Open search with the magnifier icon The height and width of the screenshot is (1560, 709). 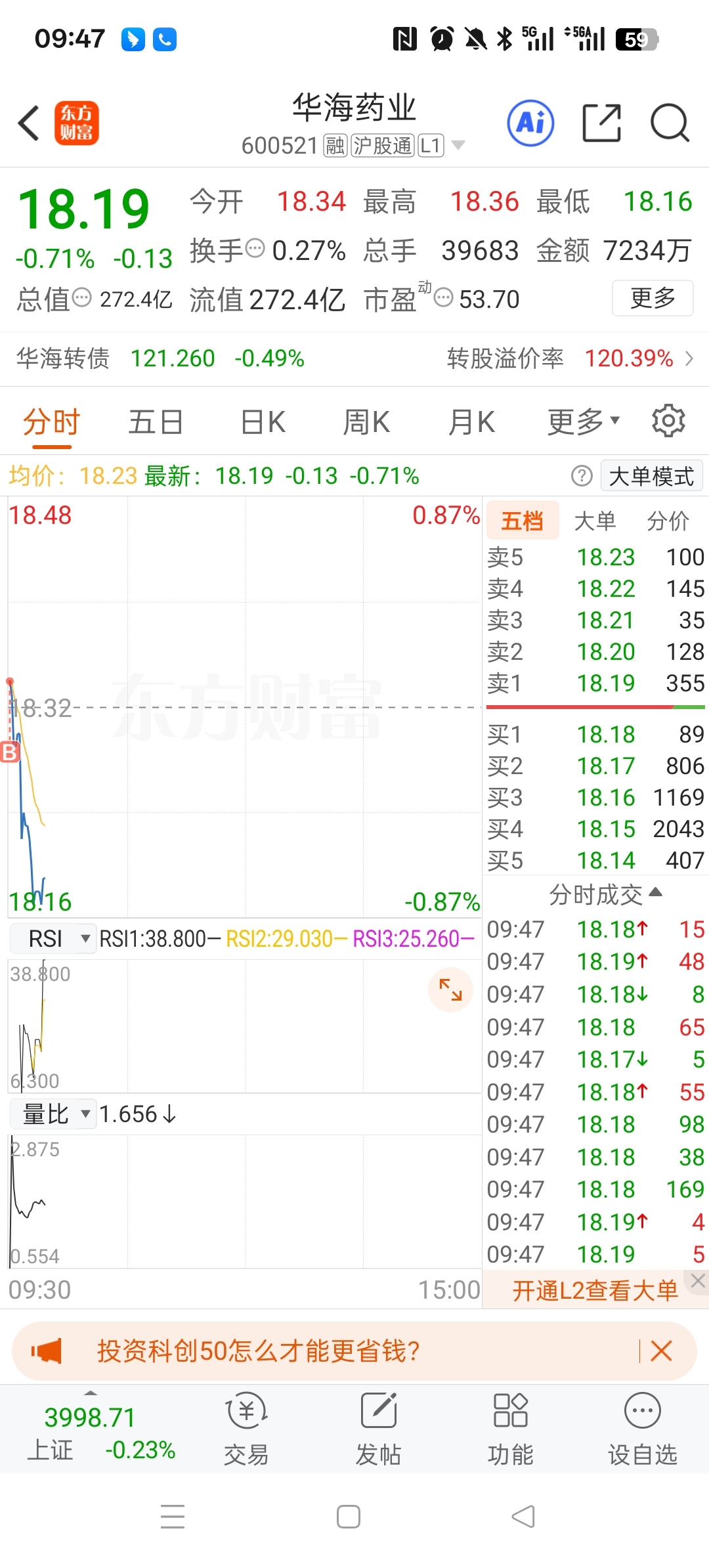pos(670,123)
